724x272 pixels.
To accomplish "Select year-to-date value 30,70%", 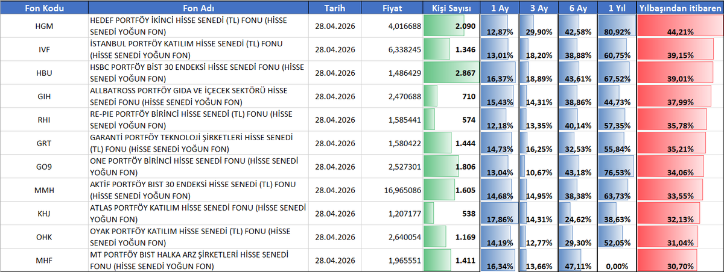I will pyautogui.click(x=679, y=260).
